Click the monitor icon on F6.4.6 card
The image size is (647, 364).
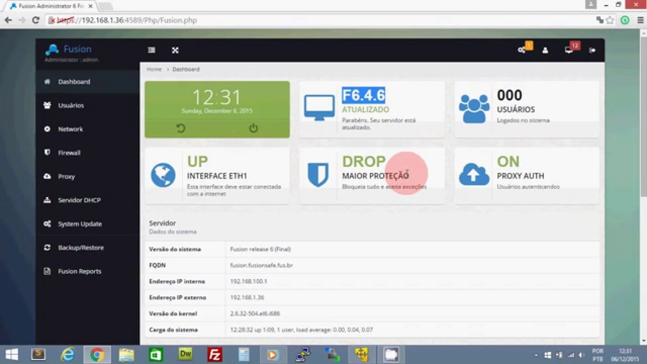(319, 107)
